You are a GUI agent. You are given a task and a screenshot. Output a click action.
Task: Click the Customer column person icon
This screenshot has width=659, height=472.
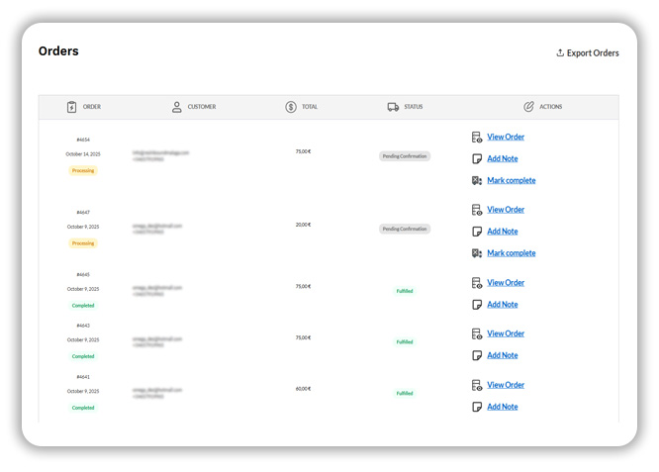click(177, 107)
